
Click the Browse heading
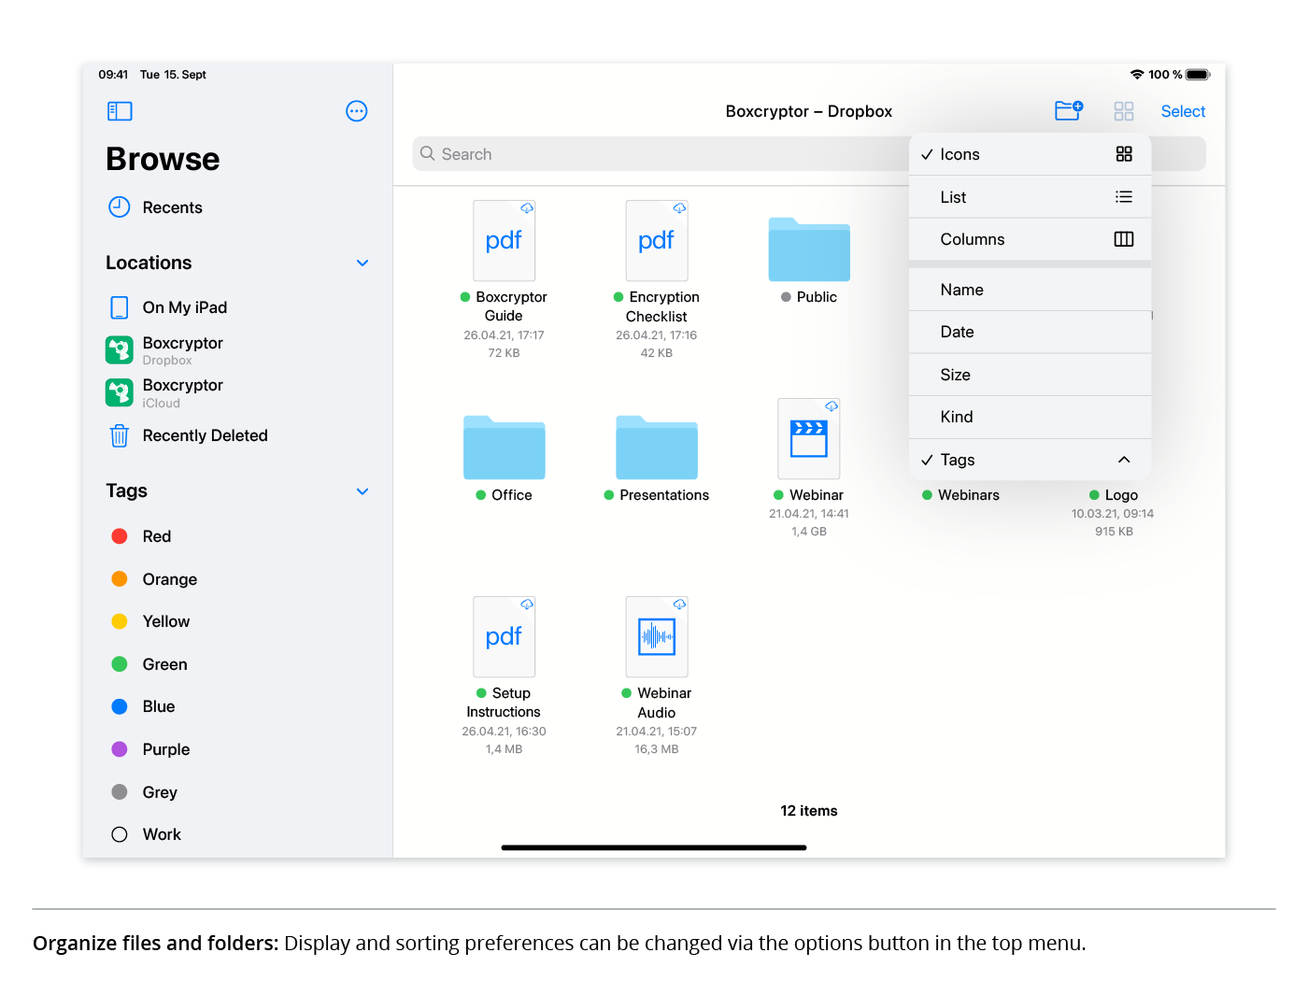pos(163,159)
